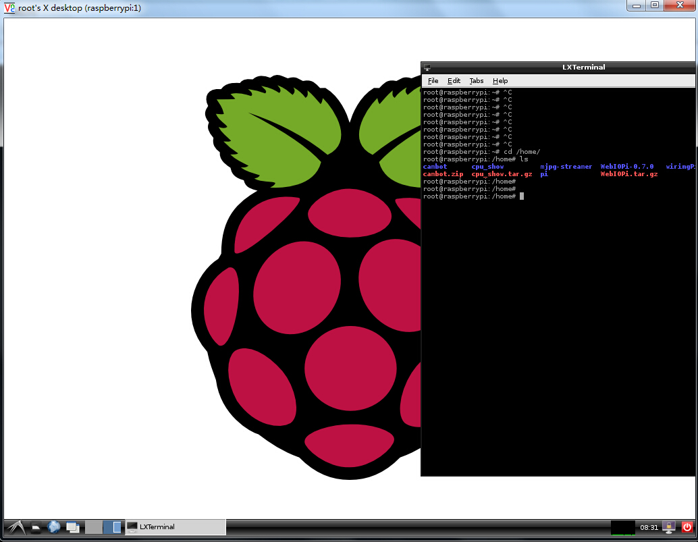
Task: Click the 'WebIOPi.tar.gz' file name
Action: point(629,174)
